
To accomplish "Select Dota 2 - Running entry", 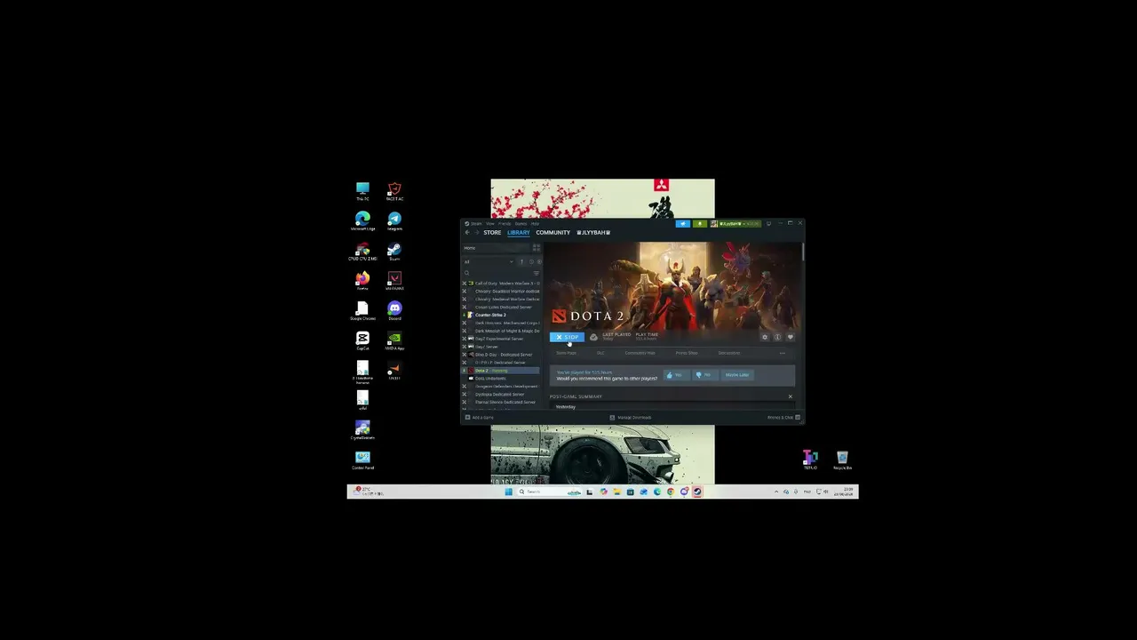I will point(502,371).
